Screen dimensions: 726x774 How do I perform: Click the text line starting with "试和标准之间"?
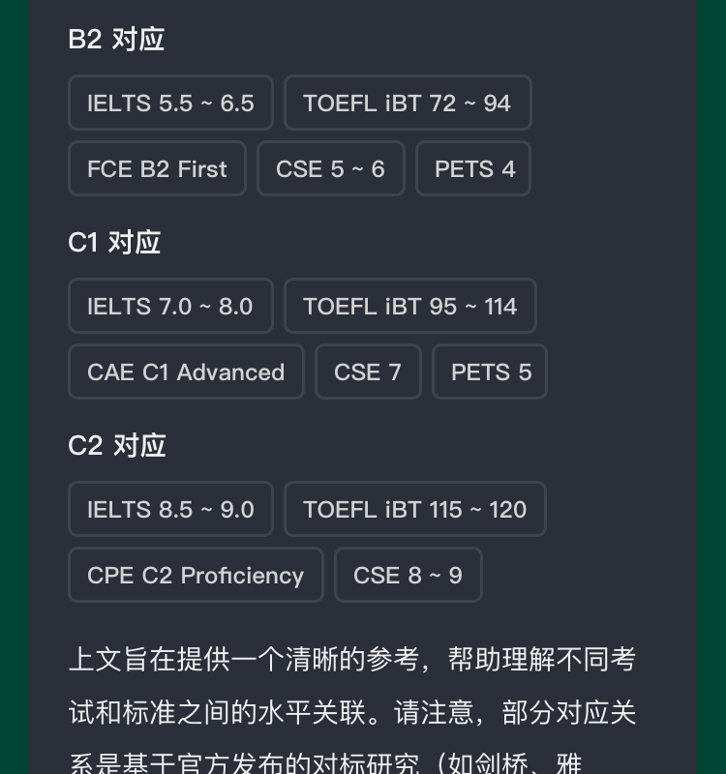(352, 712)
